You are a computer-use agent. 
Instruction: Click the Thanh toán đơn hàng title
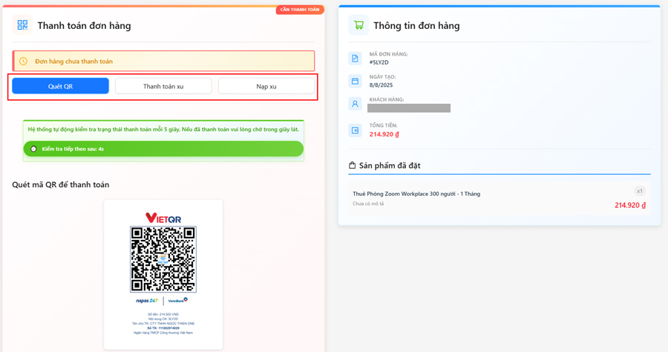[x=85, y=25]
